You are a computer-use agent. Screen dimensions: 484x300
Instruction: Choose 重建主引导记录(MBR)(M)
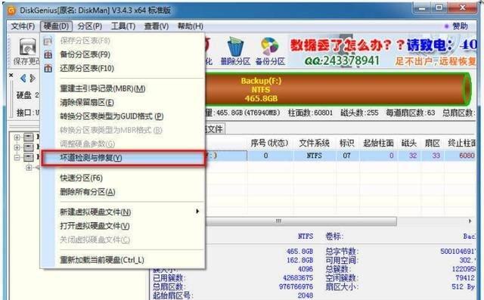click(123, 89)
